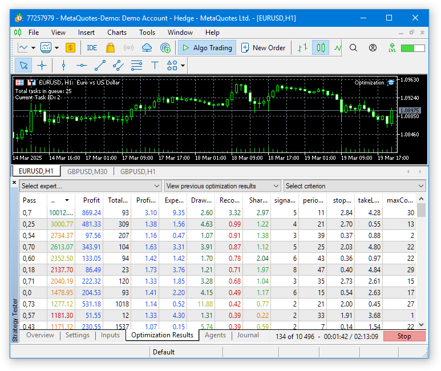Screen dimensions: 441x371
Task: Select the trendline tool
Action: pyautogui.click(x=100, y=65)
